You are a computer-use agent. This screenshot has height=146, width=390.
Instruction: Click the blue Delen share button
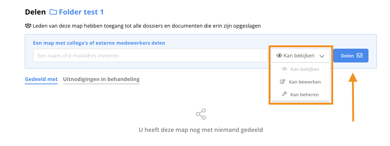pyautogui.click(x=351, y=56)
